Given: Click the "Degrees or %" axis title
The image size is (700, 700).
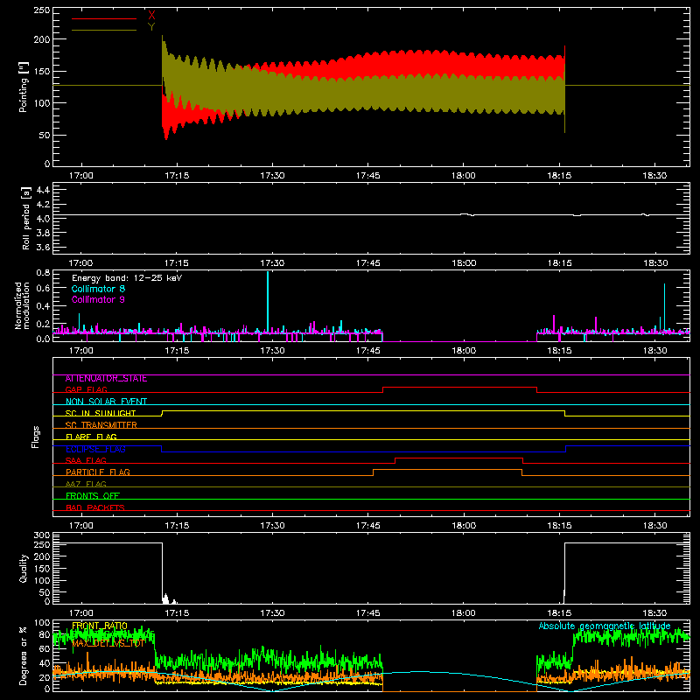Looking at the screenshot, I should [x=24, y=655].
